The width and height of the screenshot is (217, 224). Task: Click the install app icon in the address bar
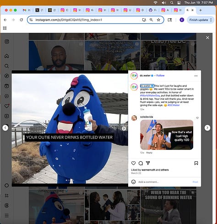(144, 20)
